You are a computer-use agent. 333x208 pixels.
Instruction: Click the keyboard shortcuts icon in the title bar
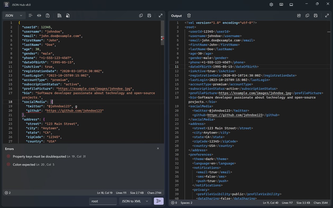click(281, 4)
